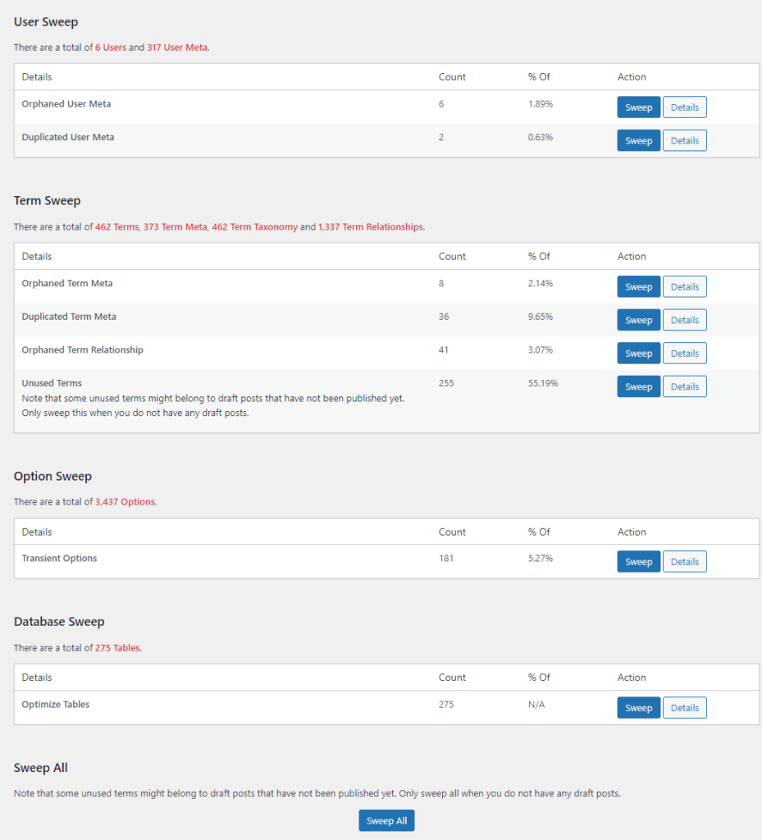Show Details for Orphaned Term Meta

coord(684,286)
